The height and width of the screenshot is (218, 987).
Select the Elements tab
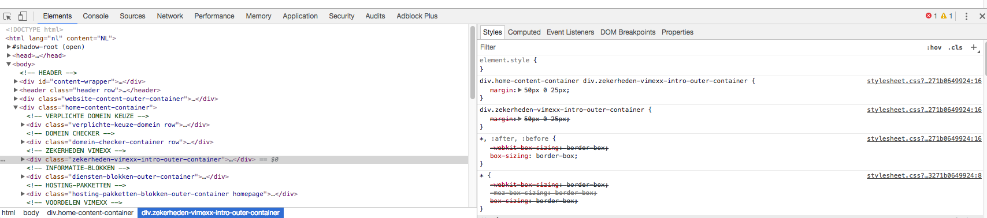tap(57, 16)
